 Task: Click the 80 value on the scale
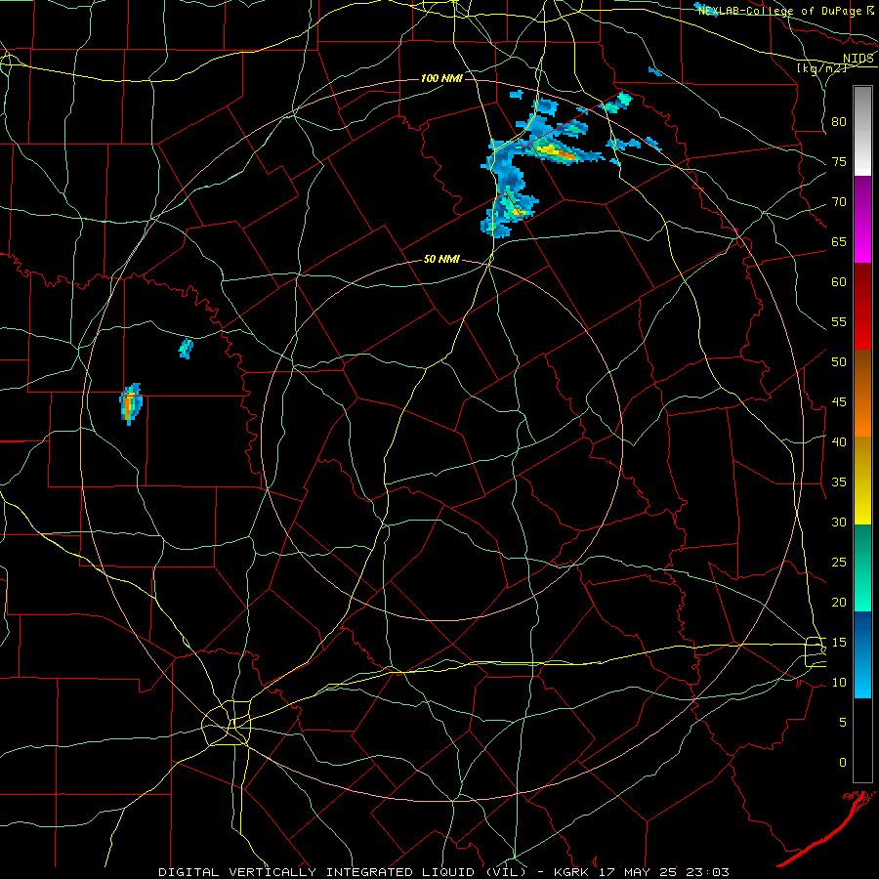click(839, 122)
